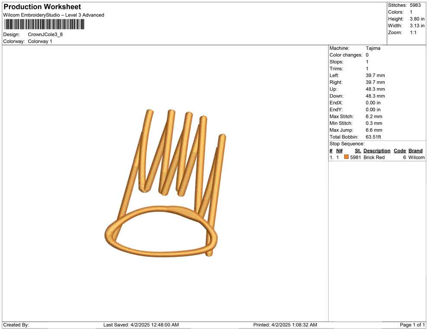Viewport: 428px width, 329px height.
Task: Click the EndY value 0.00 in
Action: pyautogui.click(x=373, y=110)
